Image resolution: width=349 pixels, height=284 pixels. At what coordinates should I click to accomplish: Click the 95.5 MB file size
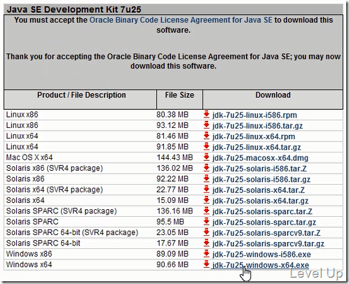click(x=170, y=222)
